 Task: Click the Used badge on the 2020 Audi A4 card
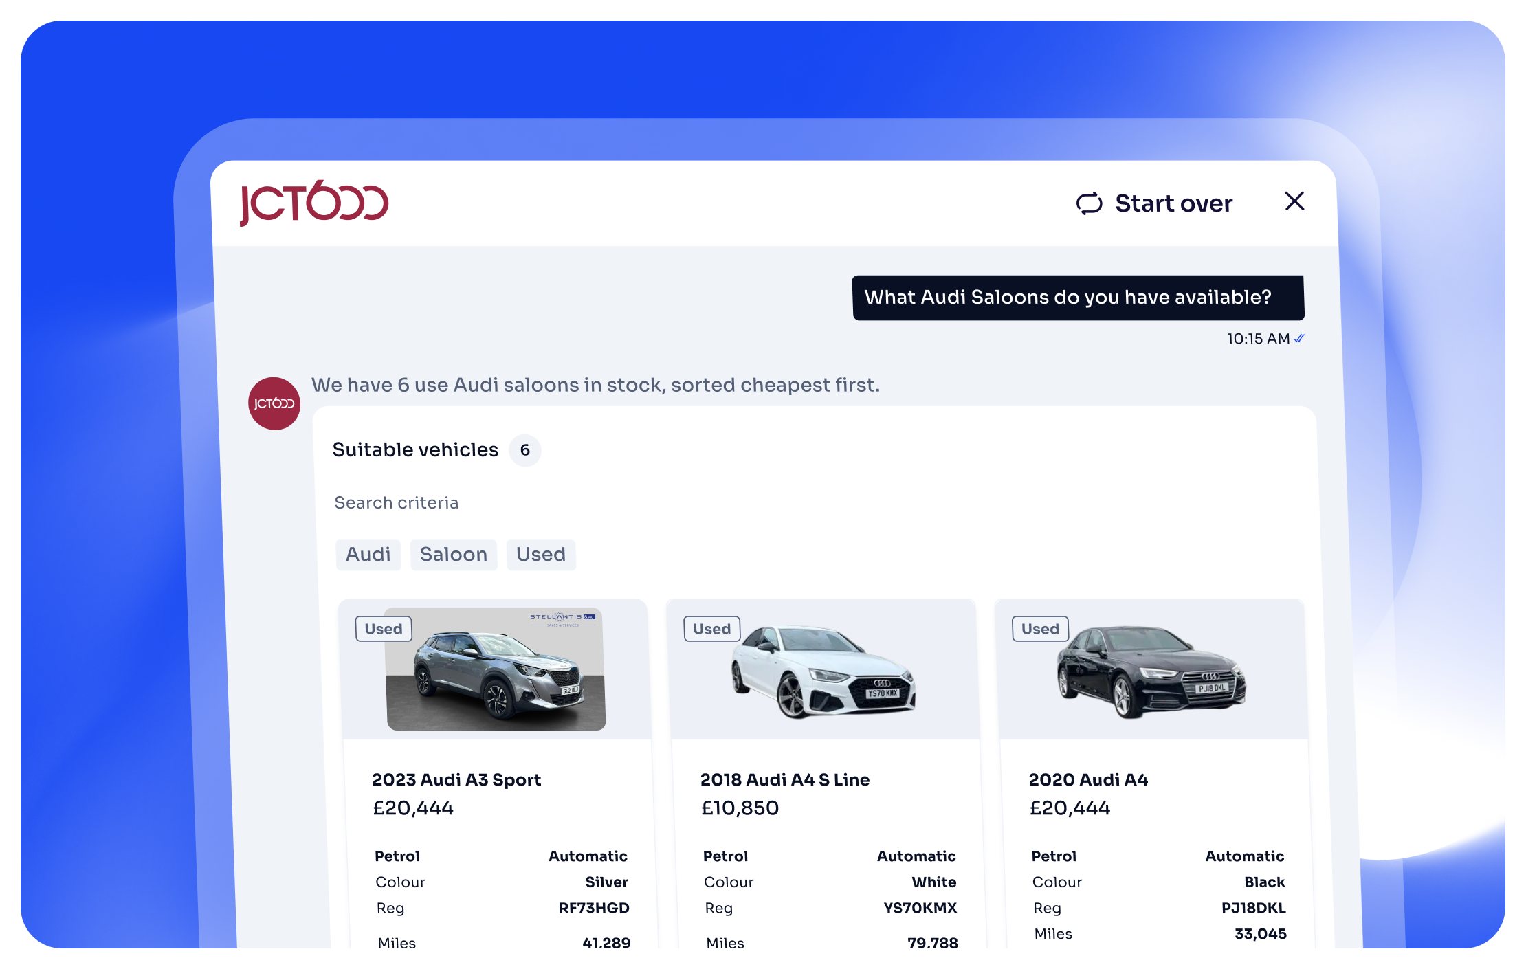click(x=1040, y=629)
